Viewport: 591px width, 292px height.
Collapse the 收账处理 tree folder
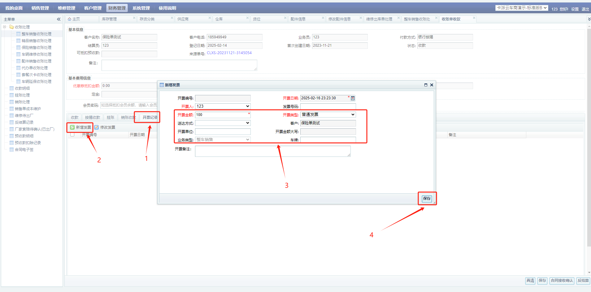coord(5,27)
